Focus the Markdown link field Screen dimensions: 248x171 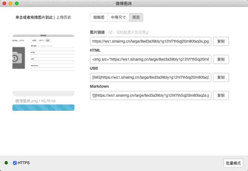tap(151, 95)
